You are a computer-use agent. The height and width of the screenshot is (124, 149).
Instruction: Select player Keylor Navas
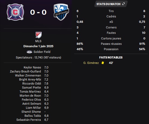(x=32, y=67)
